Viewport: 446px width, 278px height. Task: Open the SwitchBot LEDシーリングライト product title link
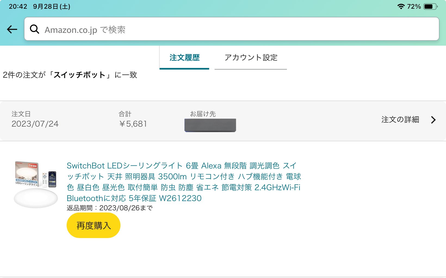184,182
